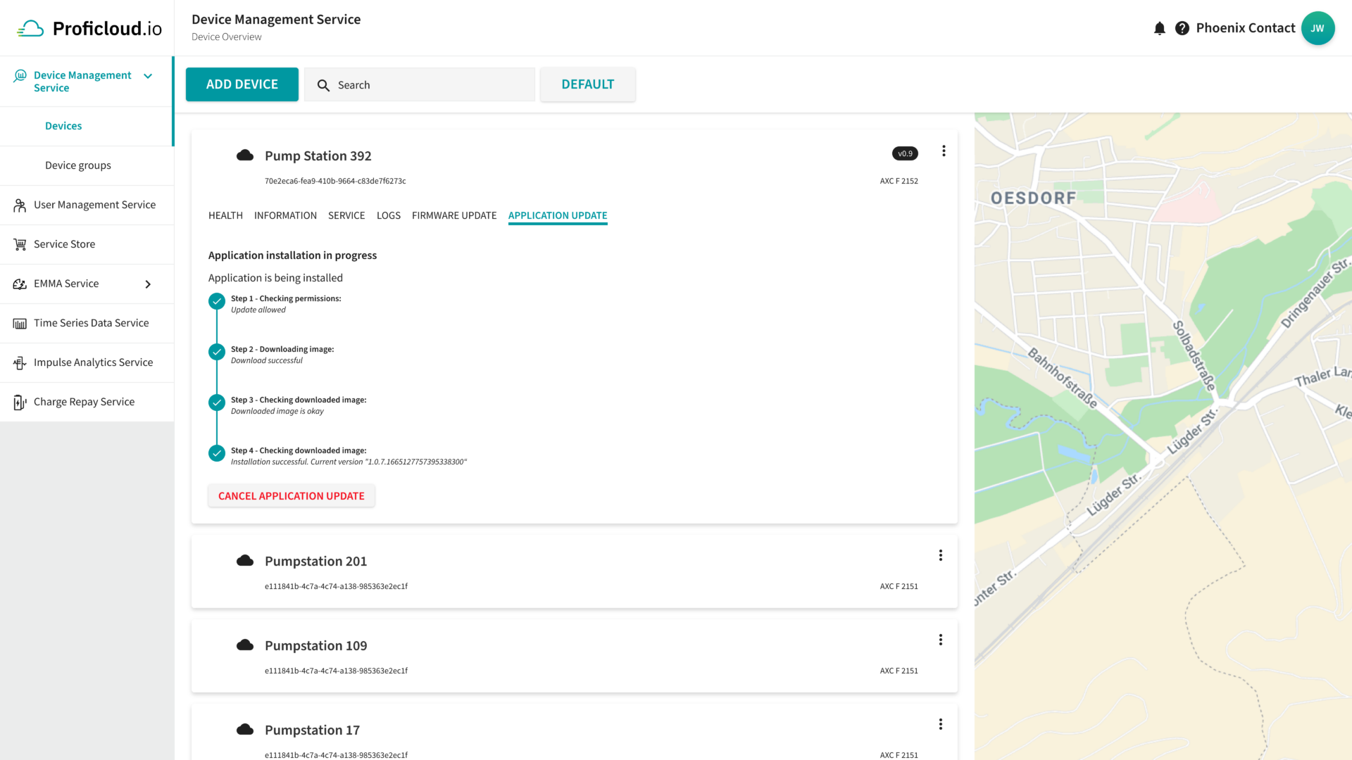Expand the EMMA Service submenu arrow
This screenshot has width=1352, height=760.
pos(148,284)
